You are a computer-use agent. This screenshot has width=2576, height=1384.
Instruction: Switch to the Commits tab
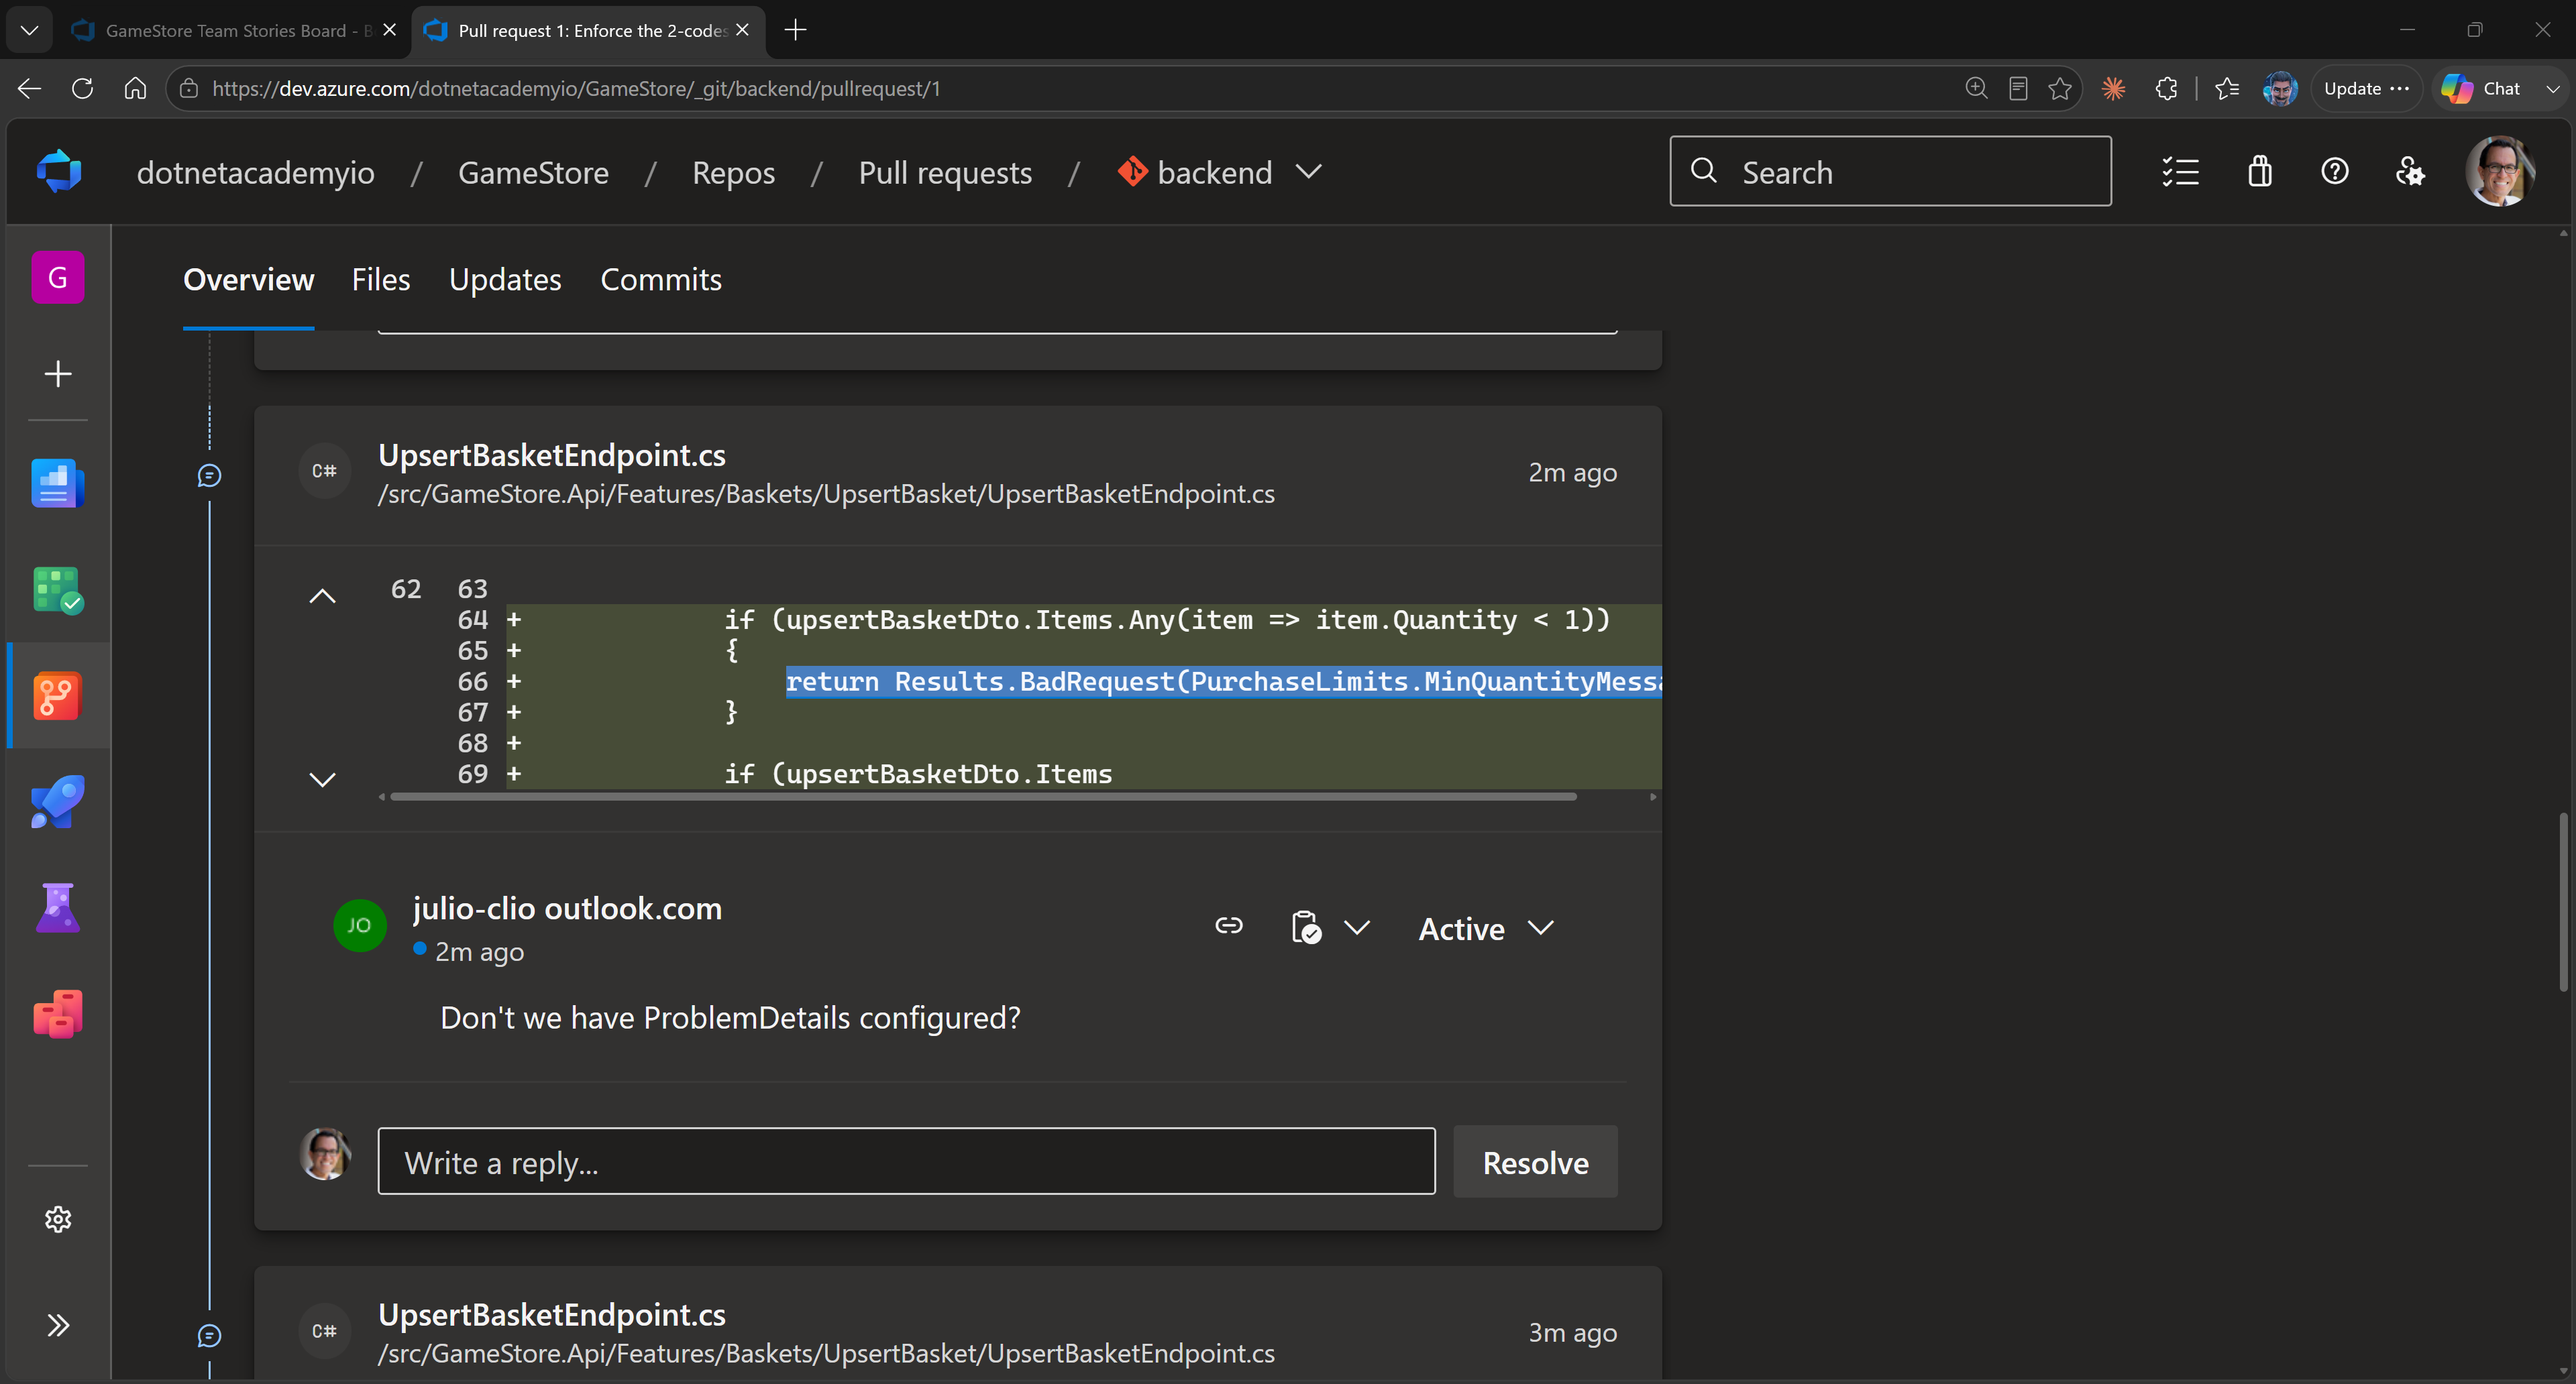pos(661,280)
